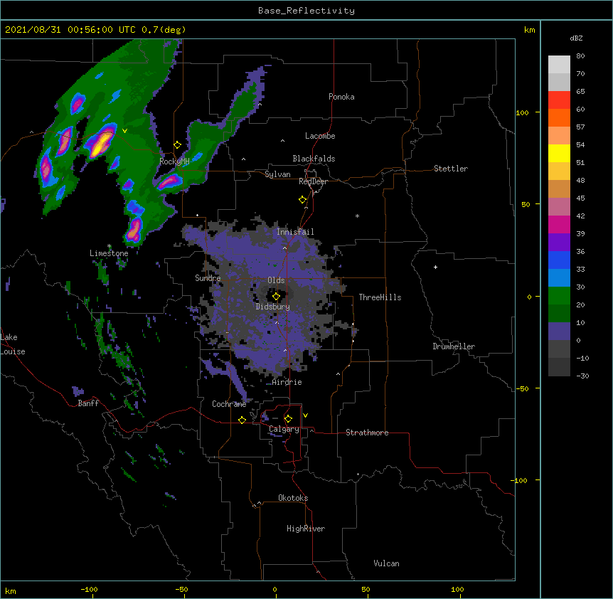Screen dimensions: 613x599
Task: Select the 54 dBZ yellow legend swatch
Action: pyautogui.click(x=559, y=153)
